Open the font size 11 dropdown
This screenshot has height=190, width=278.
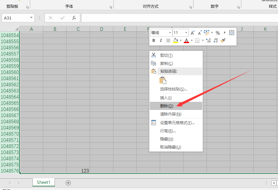point(186,32)
